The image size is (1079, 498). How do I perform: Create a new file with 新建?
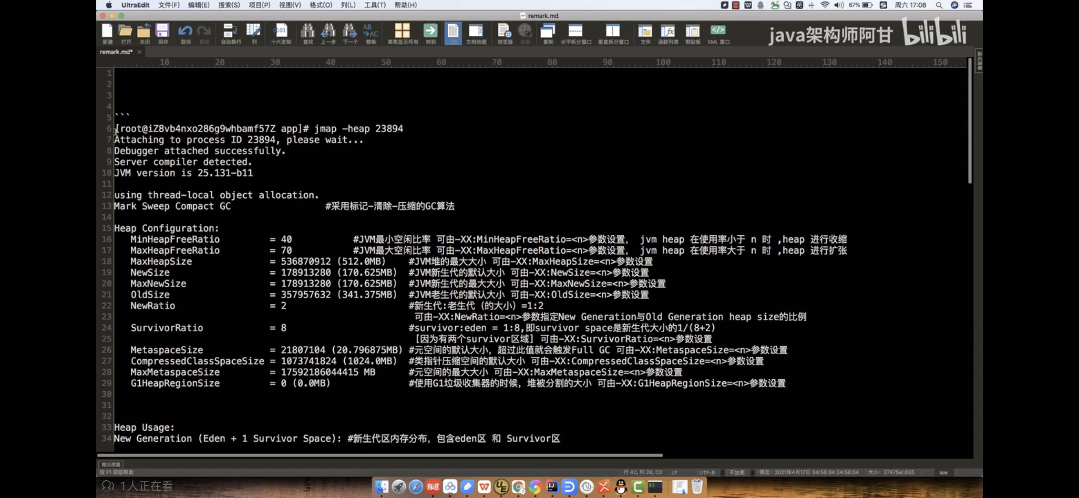tap(107, 34)
